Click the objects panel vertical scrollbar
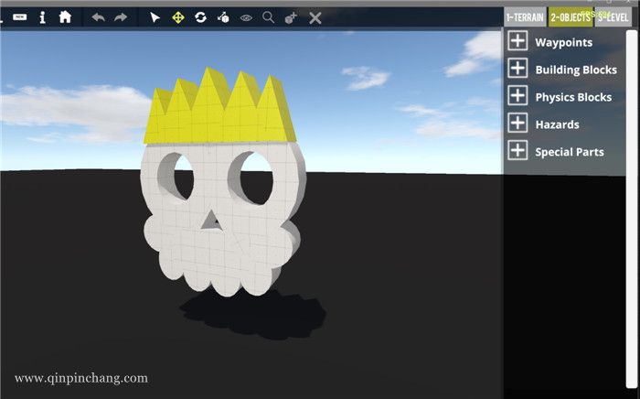Screen dimensions: 640x399 tap(632, 209)
